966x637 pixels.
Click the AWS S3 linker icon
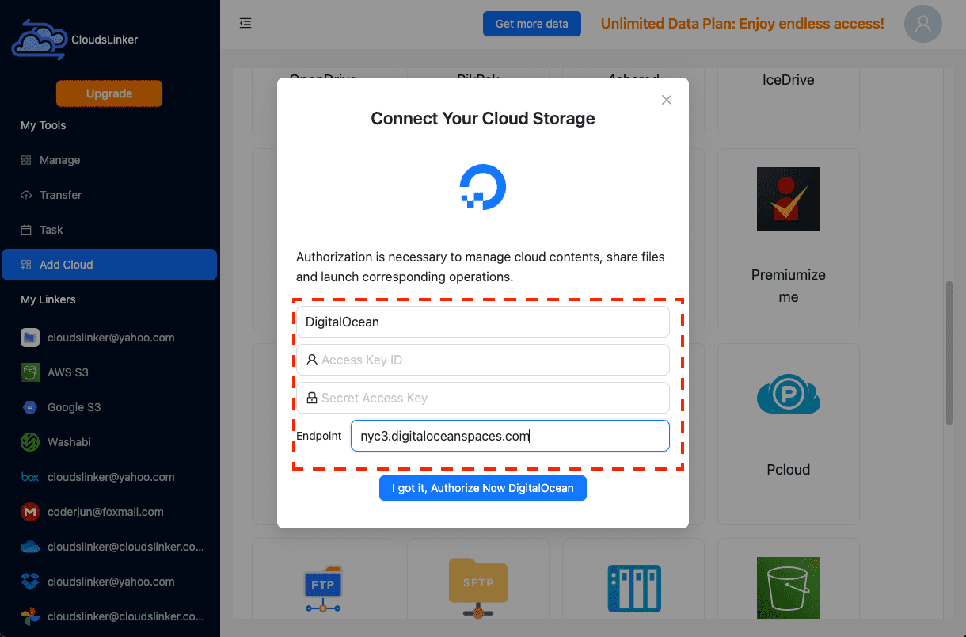tap(30, 372)
